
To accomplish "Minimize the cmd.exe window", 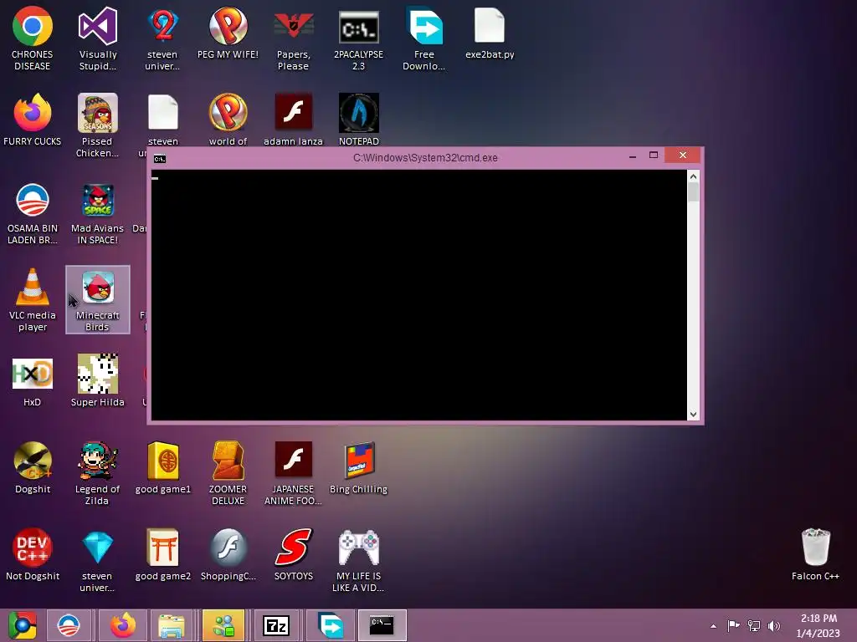I will (633, 156).
